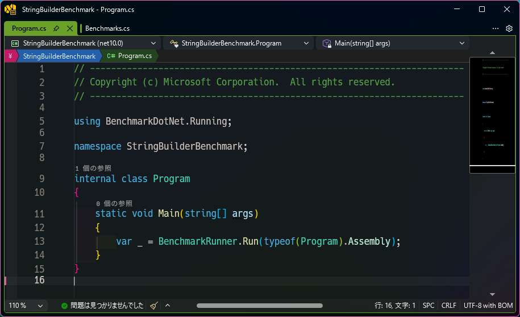This screenshot has height=317, width=520.
Task: Pin the Program.cs tab
Action: click(56, 28)
